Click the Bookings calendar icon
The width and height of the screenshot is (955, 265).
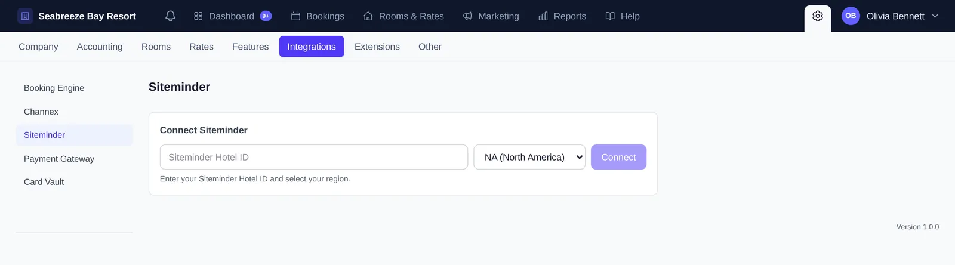point(295,16)
